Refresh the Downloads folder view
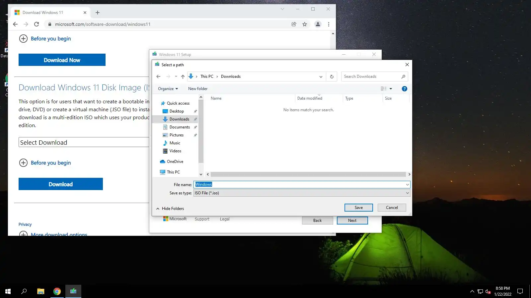This screenshot has height=298, width=531. click(x=332, y=76)
